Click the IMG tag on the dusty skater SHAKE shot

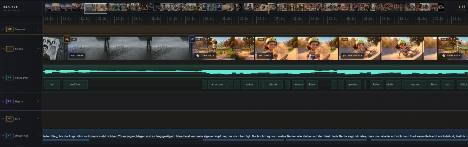coord(261,40)
